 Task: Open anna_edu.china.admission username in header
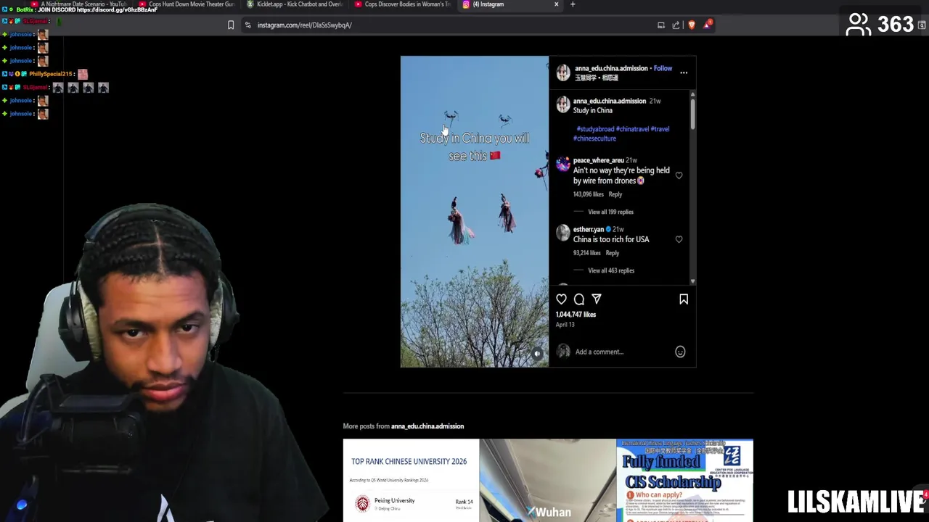[x=611, y=68]
